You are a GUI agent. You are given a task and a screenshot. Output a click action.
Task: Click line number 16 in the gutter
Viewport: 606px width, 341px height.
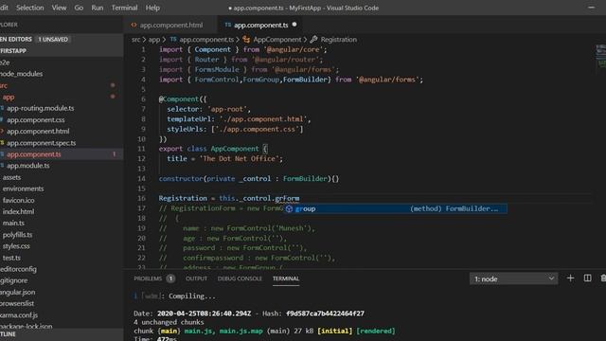click(x=141, y=198)
